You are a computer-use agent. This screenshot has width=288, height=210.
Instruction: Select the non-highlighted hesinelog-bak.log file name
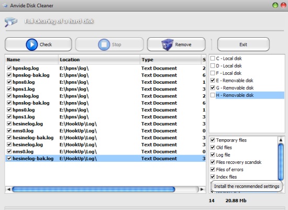pyautogui.click(x=33, y=138)
